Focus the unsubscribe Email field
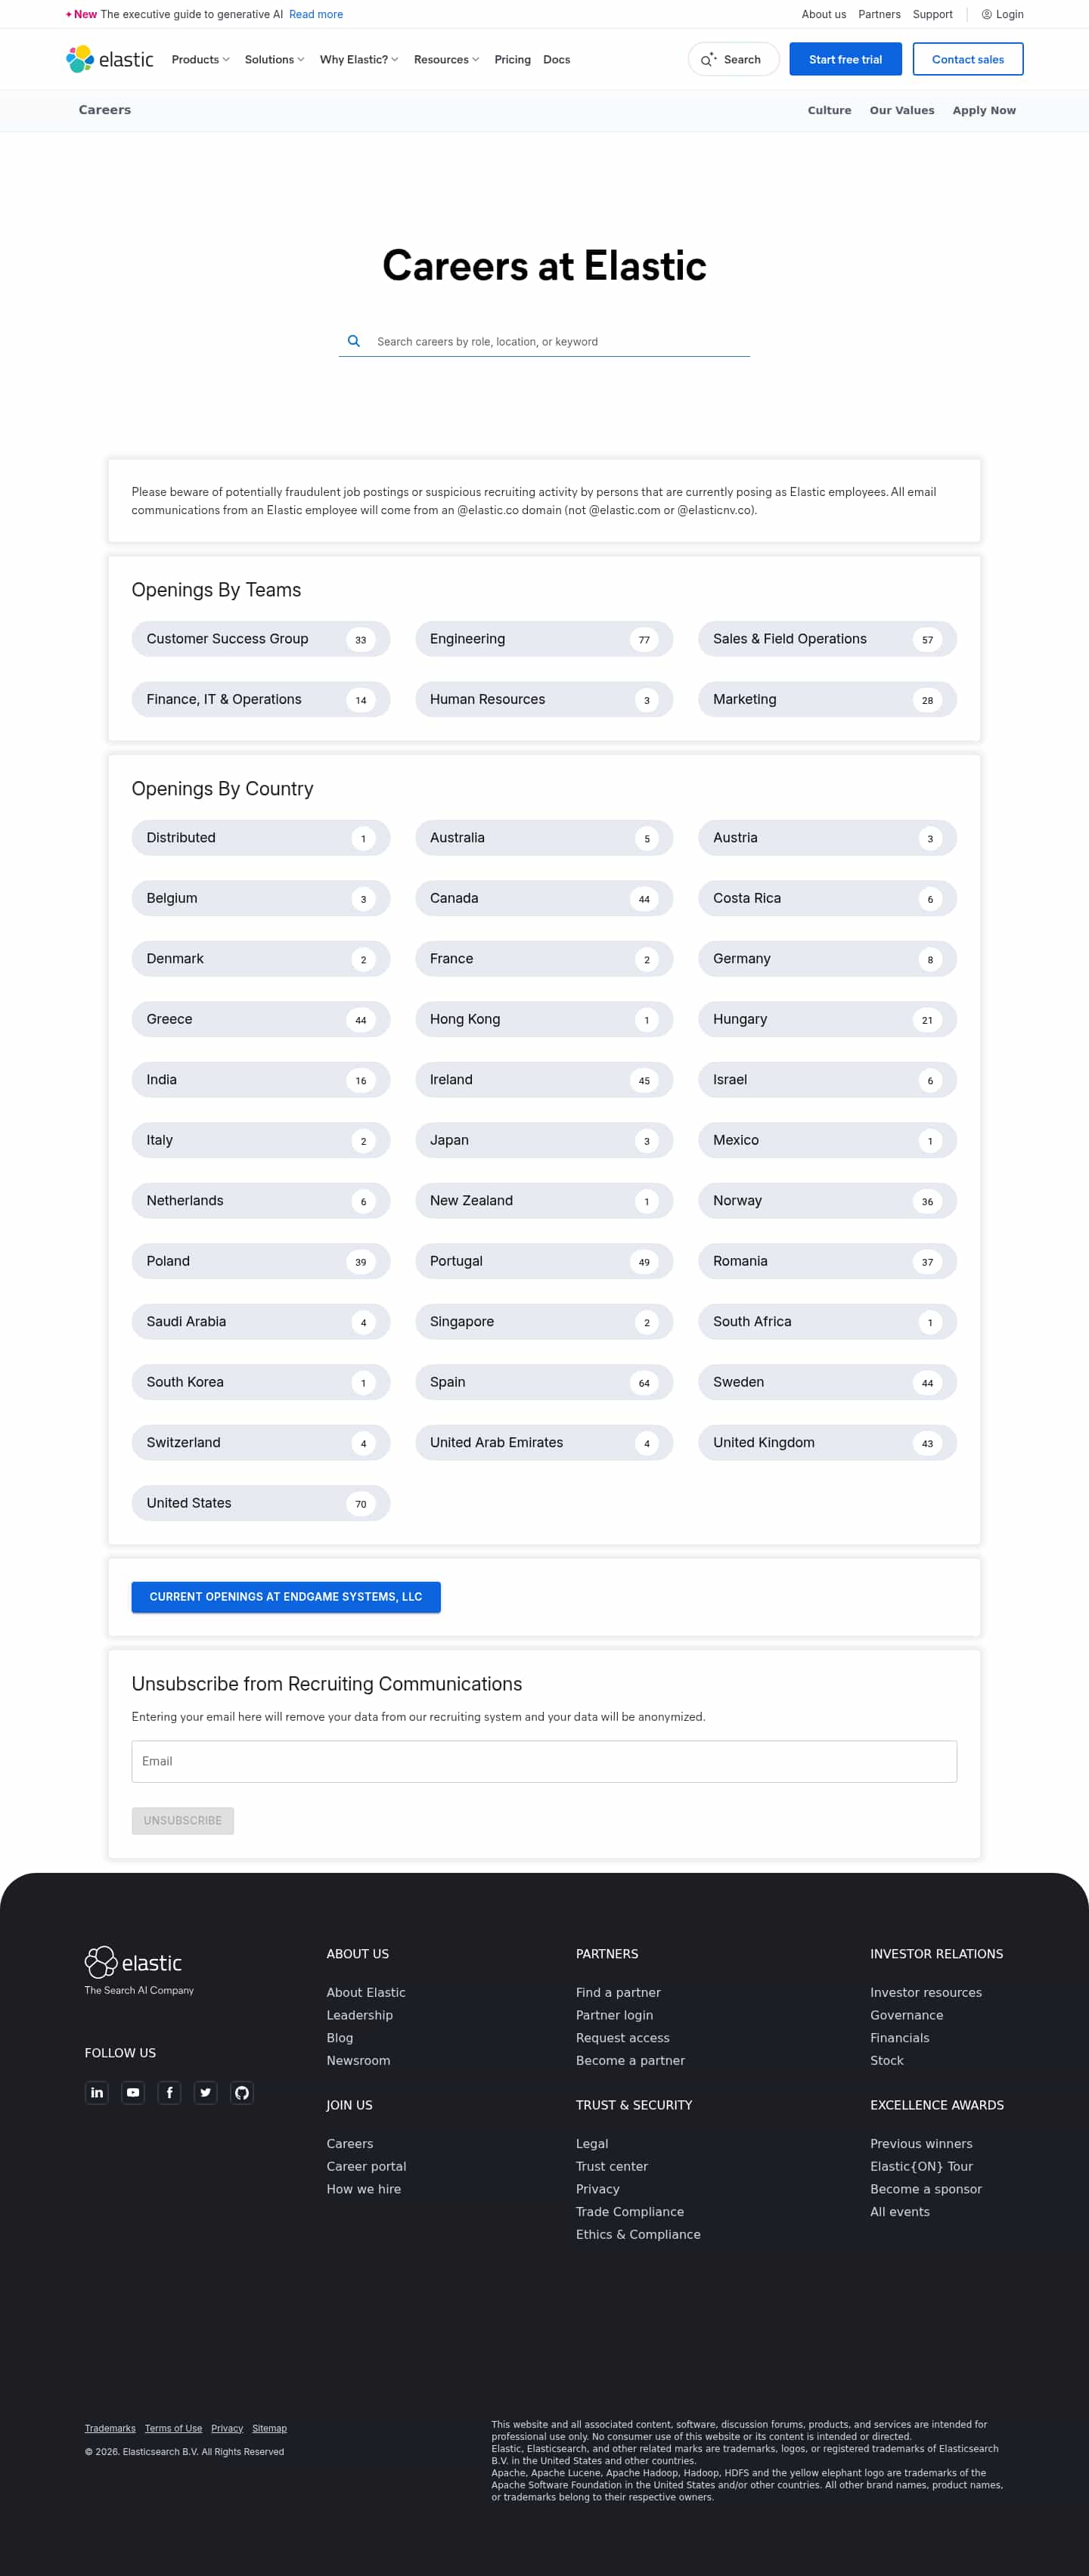 coord(543,1761)
